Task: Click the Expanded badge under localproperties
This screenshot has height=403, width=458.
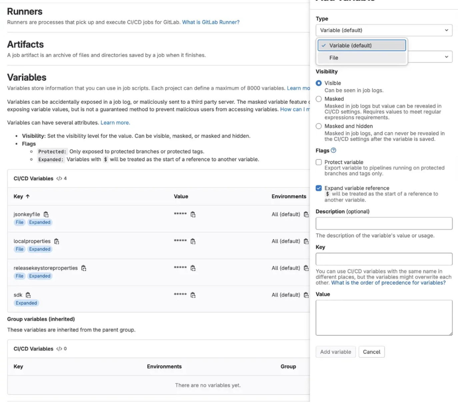Action: point(40,249)
